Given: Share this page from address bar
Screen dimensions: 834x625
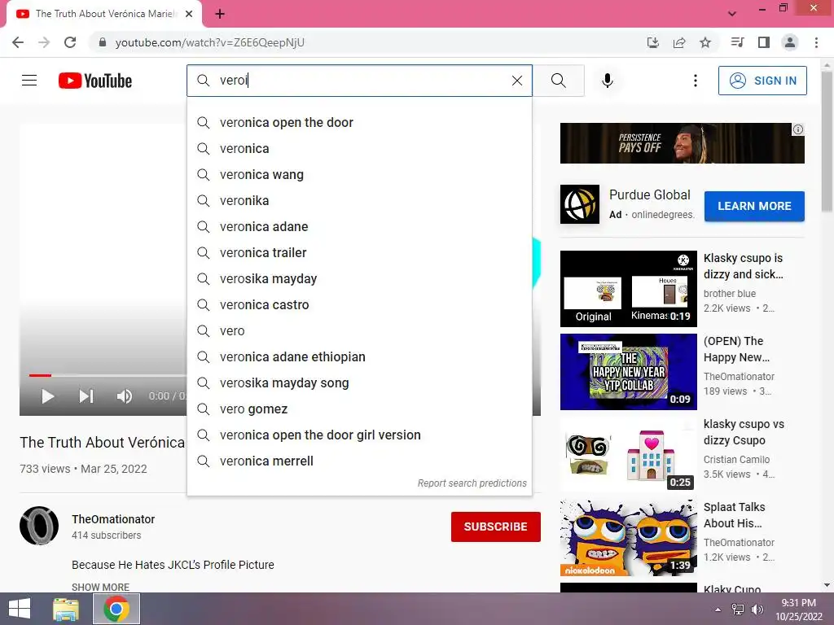Looking at the screenshot, I should (x=679, y=42).
